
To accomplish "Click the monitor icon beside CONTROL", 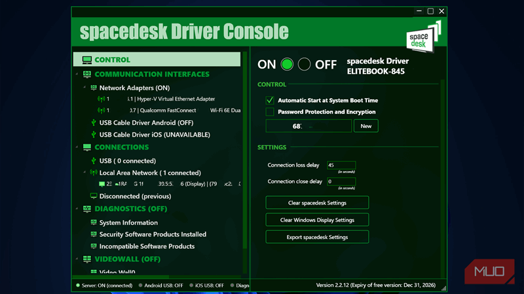I will [x=86, y=60].
